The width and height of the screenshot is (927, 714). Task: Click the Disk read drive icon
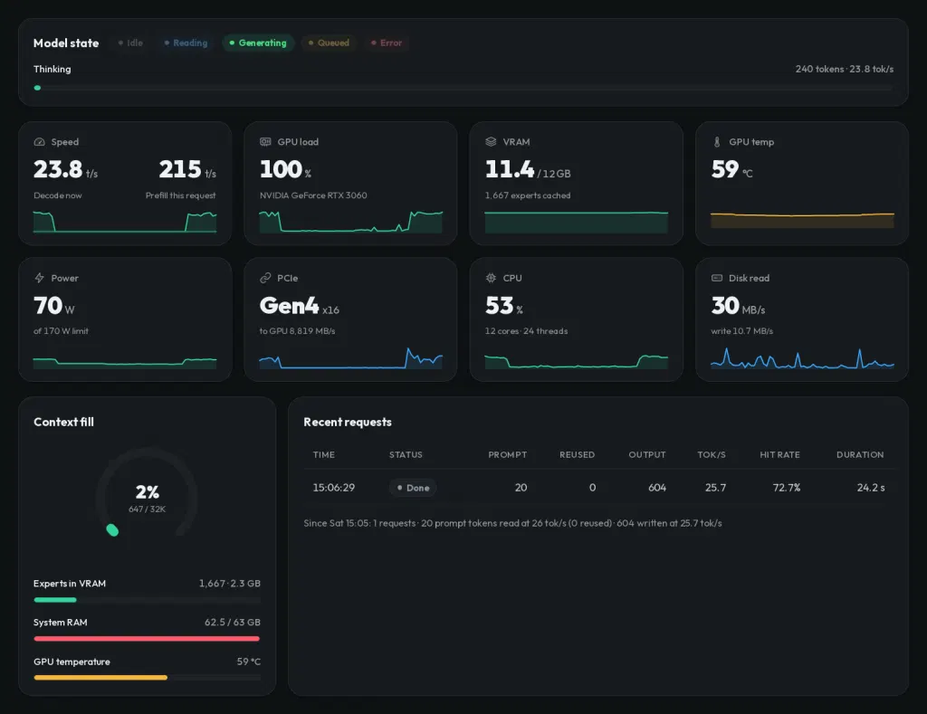point(717,278)
